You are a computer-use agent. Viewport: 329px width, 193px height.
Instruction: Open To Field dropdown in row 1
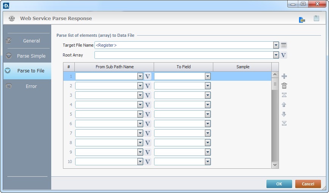tap(208, 76)
